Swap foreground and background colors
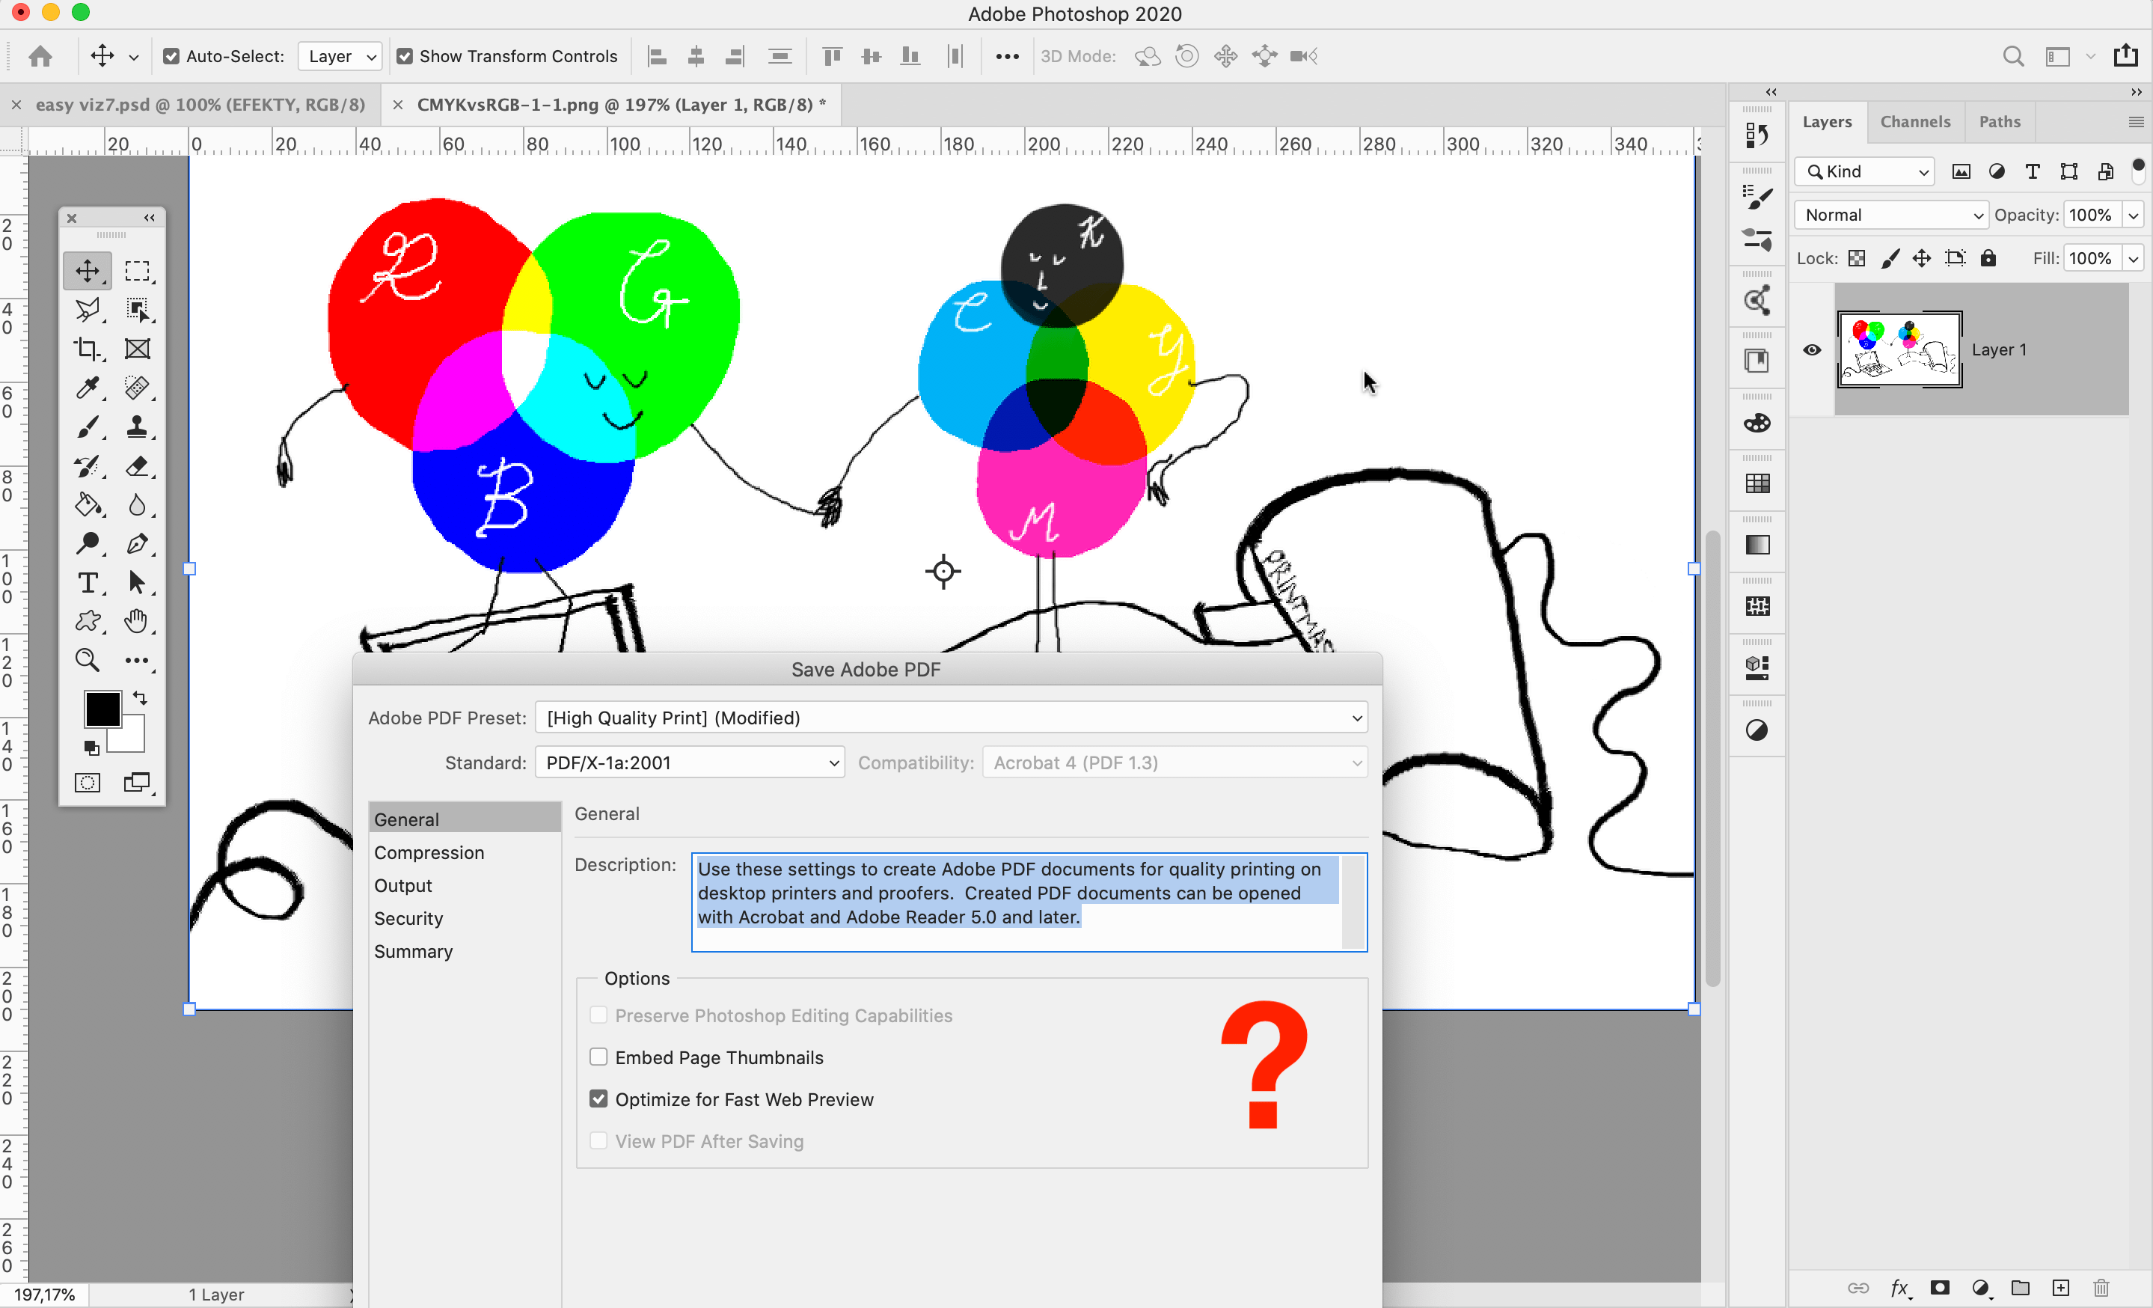This screenshot has width=2153, height=1308. (140, 698)
